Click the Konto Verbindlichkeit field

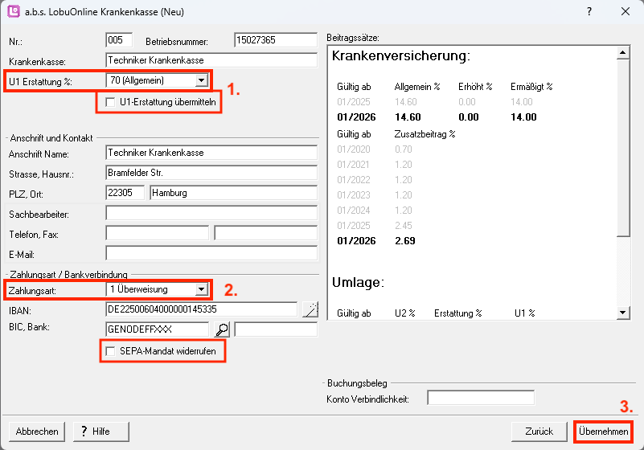pos(480,398)
